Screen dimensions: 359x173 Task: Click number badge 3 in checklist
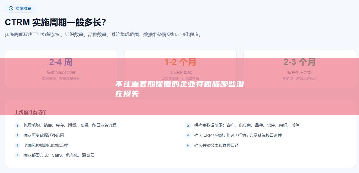17,136
